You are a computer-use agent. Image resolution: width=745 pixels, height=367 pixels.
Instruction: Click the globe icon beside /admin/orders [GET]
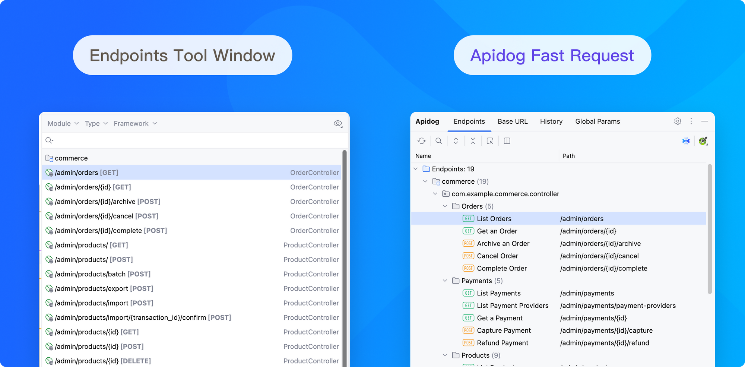(49, 173)
